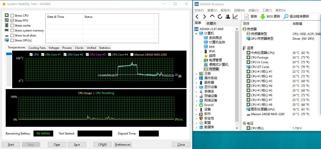The height and width of the screenshot is (149, 321).
Task: Enable Stress system memory checkbox
Action: tap(12, 31)
